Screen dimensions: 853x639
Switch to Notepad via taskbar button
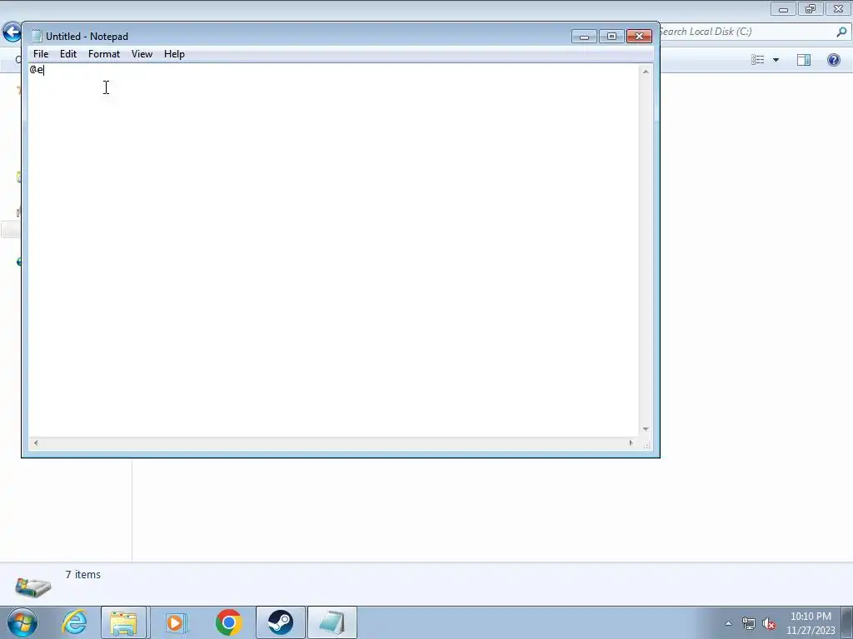(x=332, y=622)
